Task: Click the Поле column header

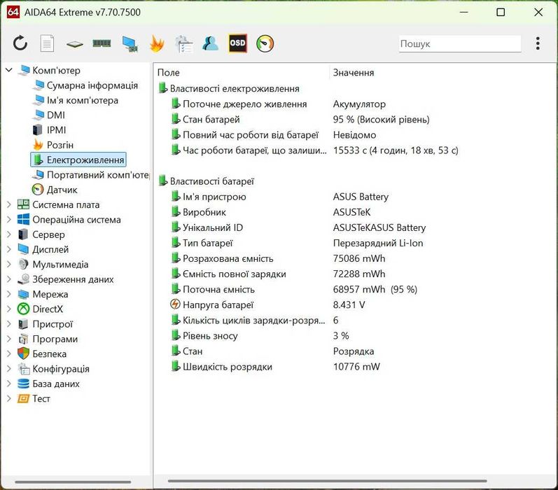Action: pos(169,73)
